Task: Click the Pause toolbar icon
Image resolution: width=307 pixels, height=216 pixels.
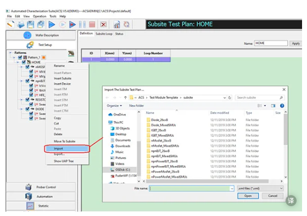Action: pyautogui.click(x=82, y=25)
